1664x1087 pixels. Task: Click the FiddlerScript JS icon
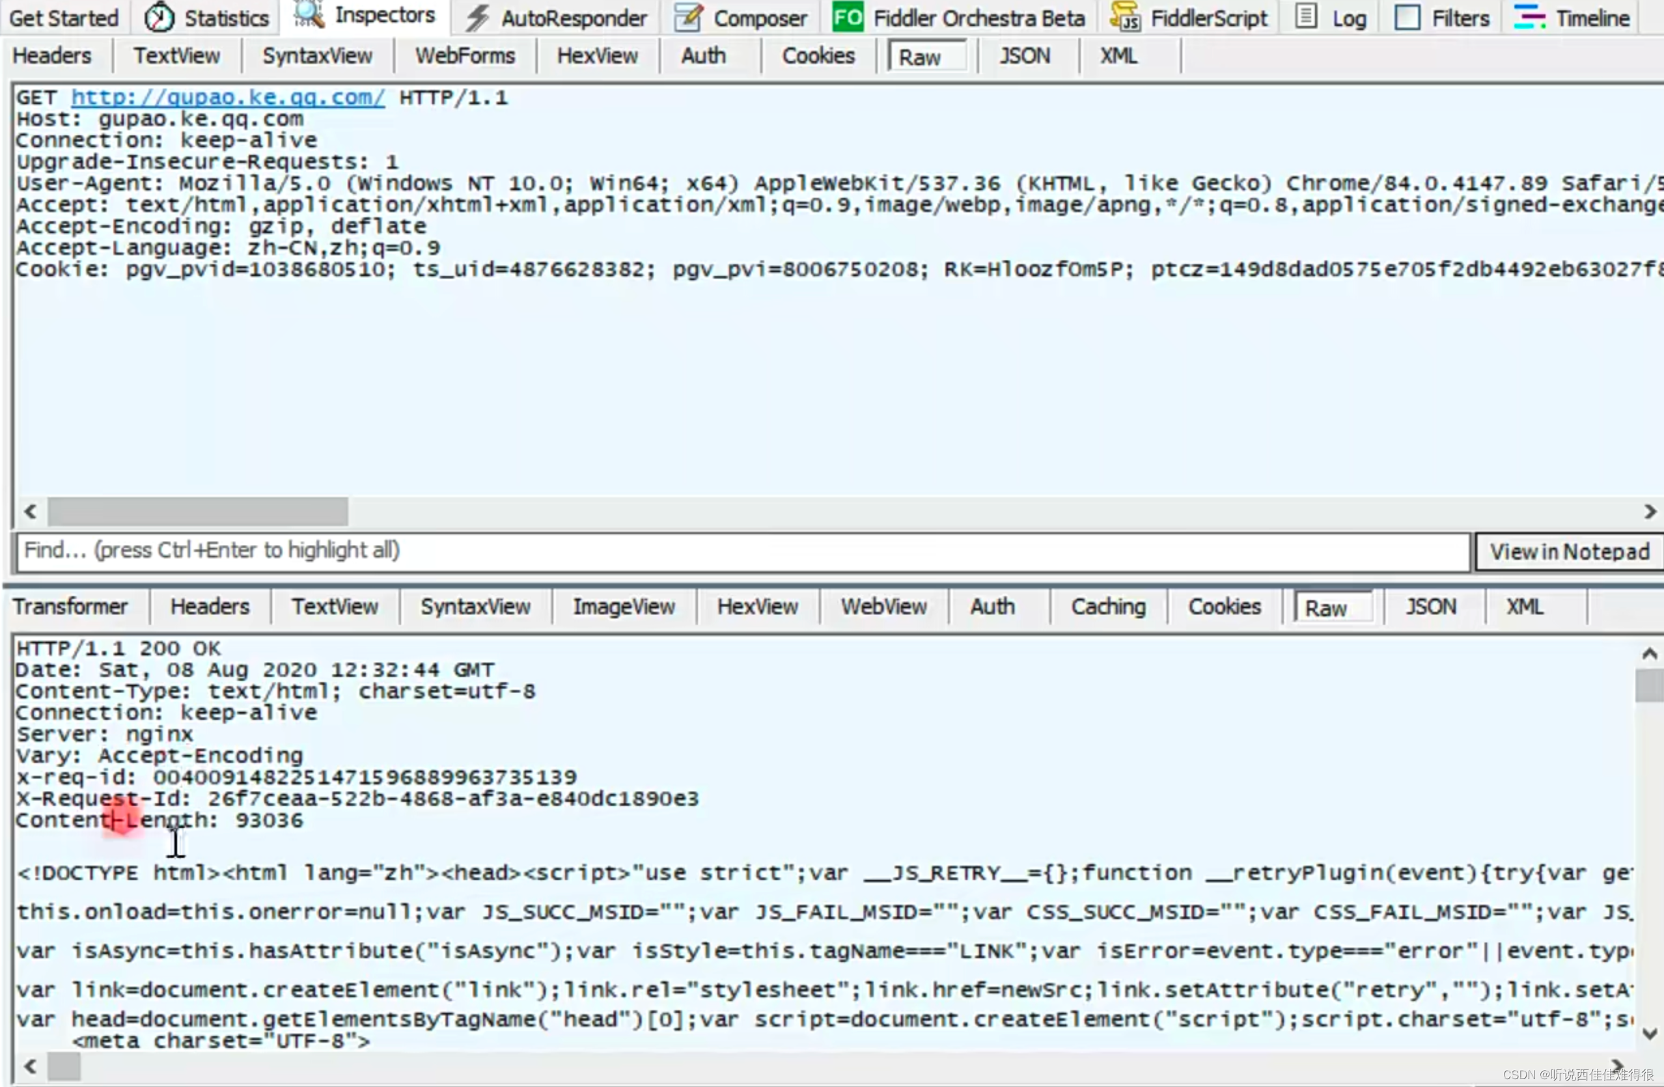coord(1125,18)
